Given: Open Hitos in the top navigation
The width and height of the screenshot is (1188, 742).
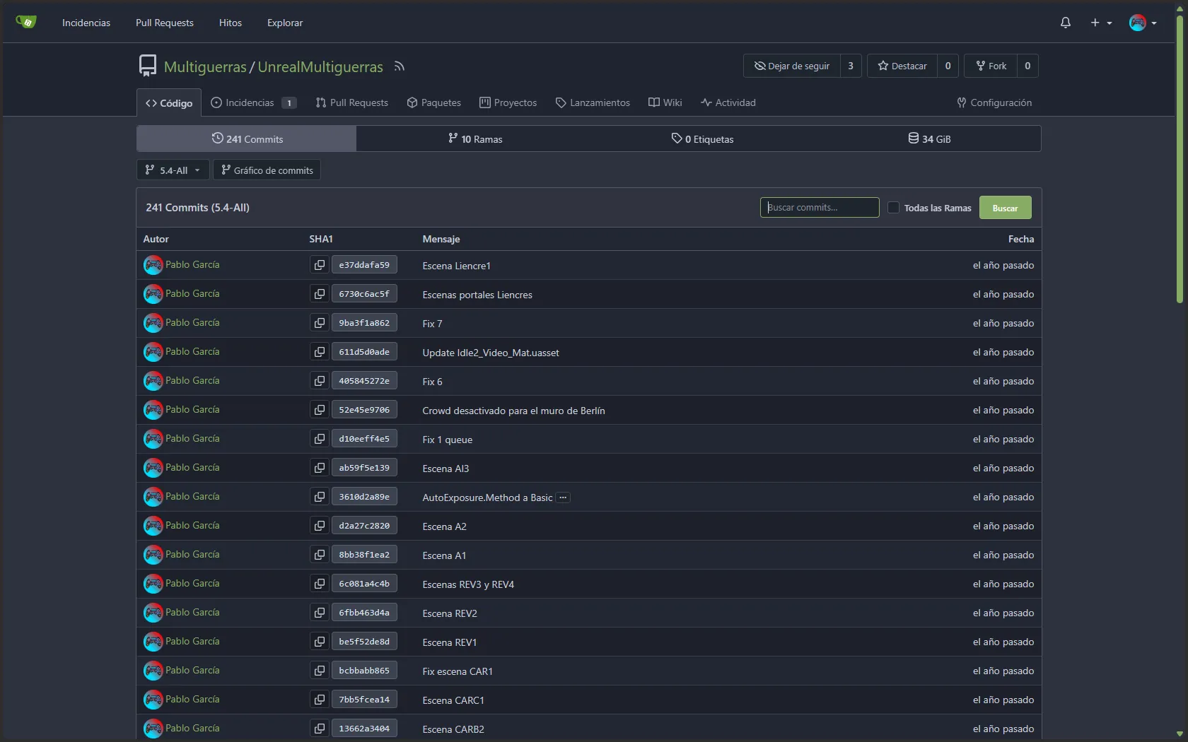Looking at the screenshot, I should 231,23.
